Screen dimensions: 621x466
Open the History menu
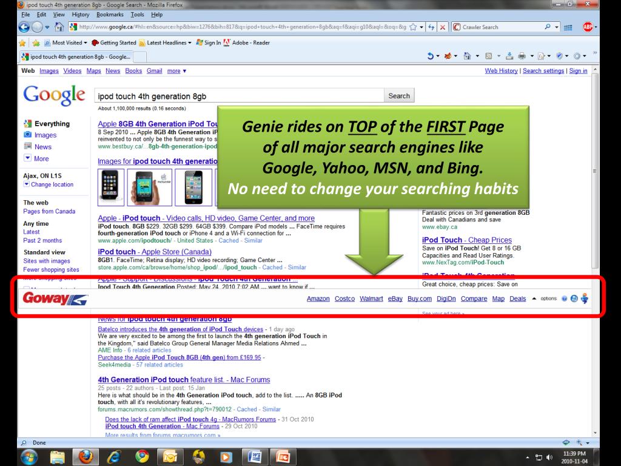[81, 15]
